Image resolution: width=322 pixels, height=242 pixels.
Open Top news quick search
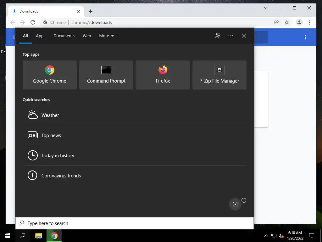135,135
